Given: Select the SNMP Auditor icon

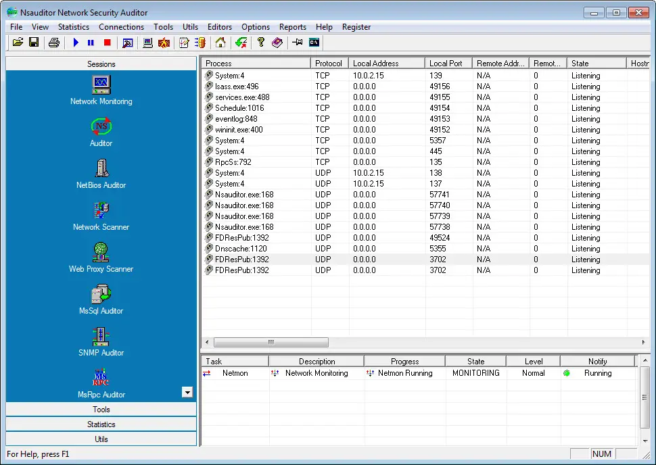Looking at the screenshot, I should pos(101,336).
